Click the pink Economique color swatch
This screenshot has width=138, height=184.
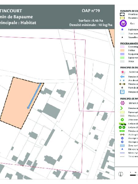122,47
